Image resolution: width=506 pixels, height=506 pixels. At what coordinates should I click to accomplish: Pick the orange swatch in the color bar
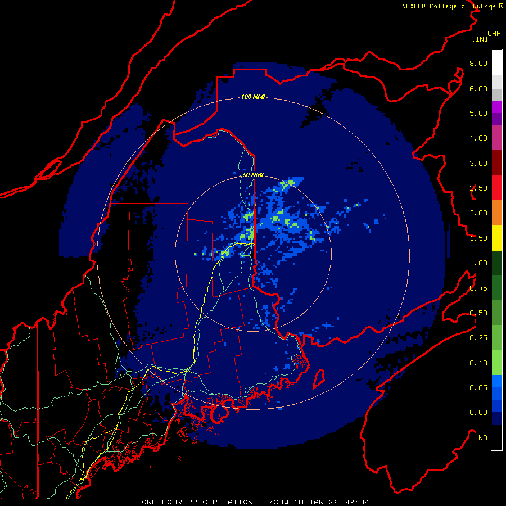(x=496, y=213)
